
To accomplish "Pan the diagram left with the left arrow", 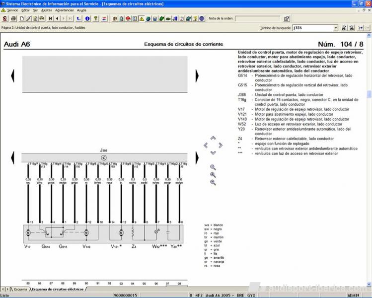I will pyautogui.click(x=206, y=145).
